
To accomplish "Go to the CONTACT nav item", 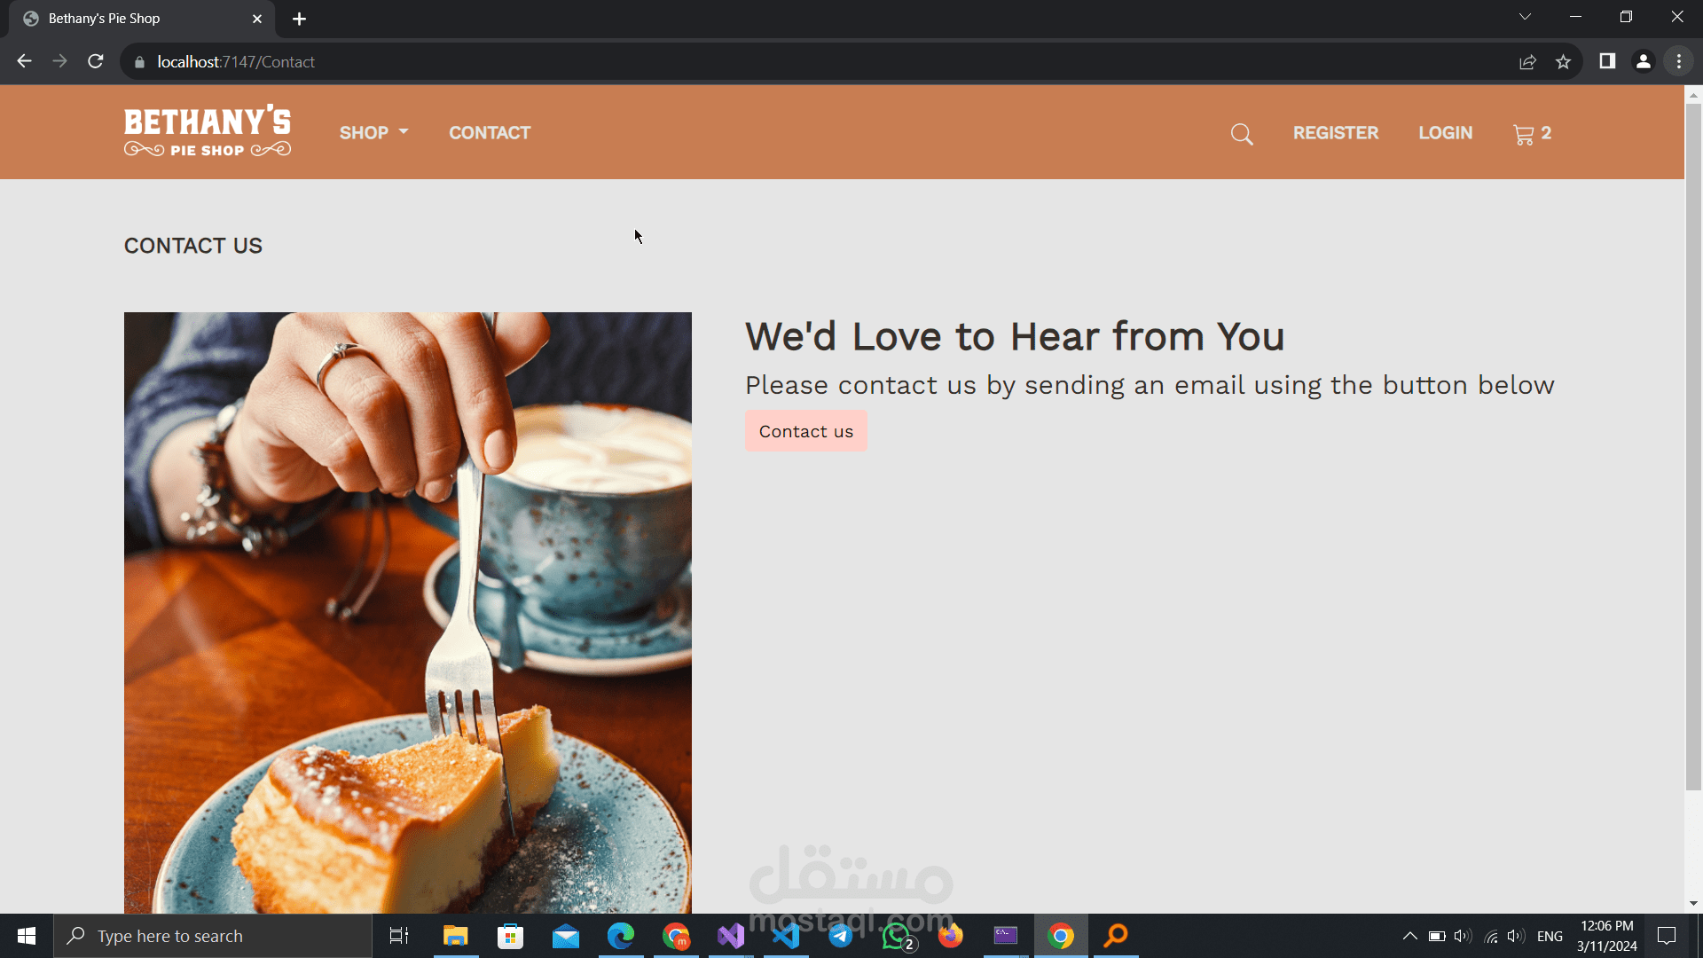I will pos(490,133).
